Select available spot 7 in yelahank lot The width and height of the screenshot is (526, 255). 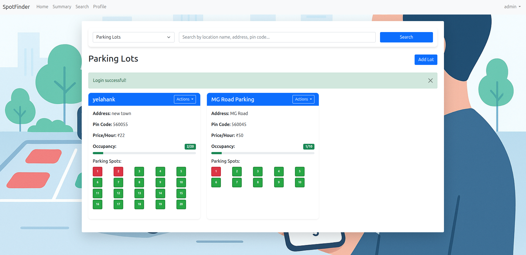tap(118, 182)
